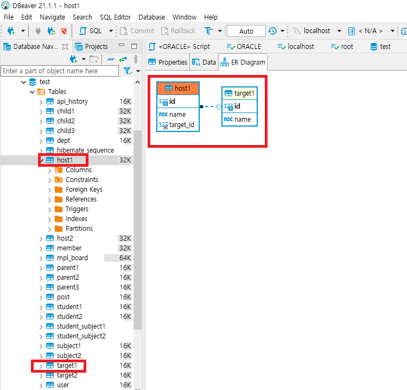Click the Transaction log clock icon
407x390 pixels.
click(x=272, y=31)
